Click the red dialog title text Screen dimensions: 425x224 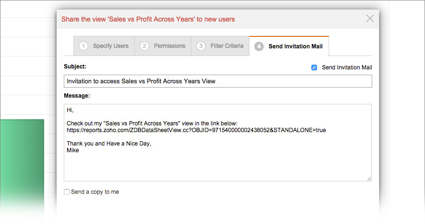[148, 20]
